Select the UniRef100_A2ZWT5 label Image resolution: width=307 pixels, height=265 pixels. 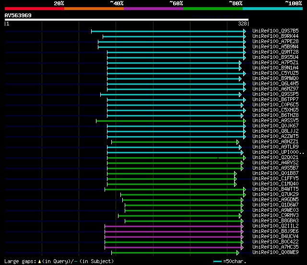[275, 137]
